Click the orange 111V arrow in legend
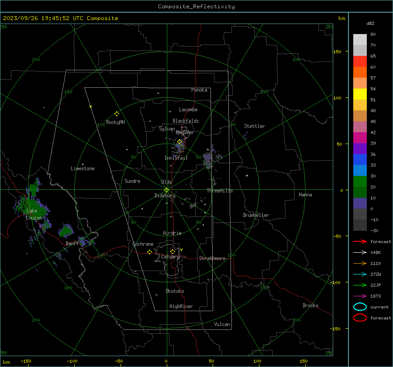This screenshot has width=393, height=367. pos(360,263)
